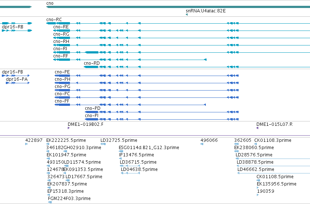Select the cno-RI transcript label
The image size is (310, 204).
(60, 49)
